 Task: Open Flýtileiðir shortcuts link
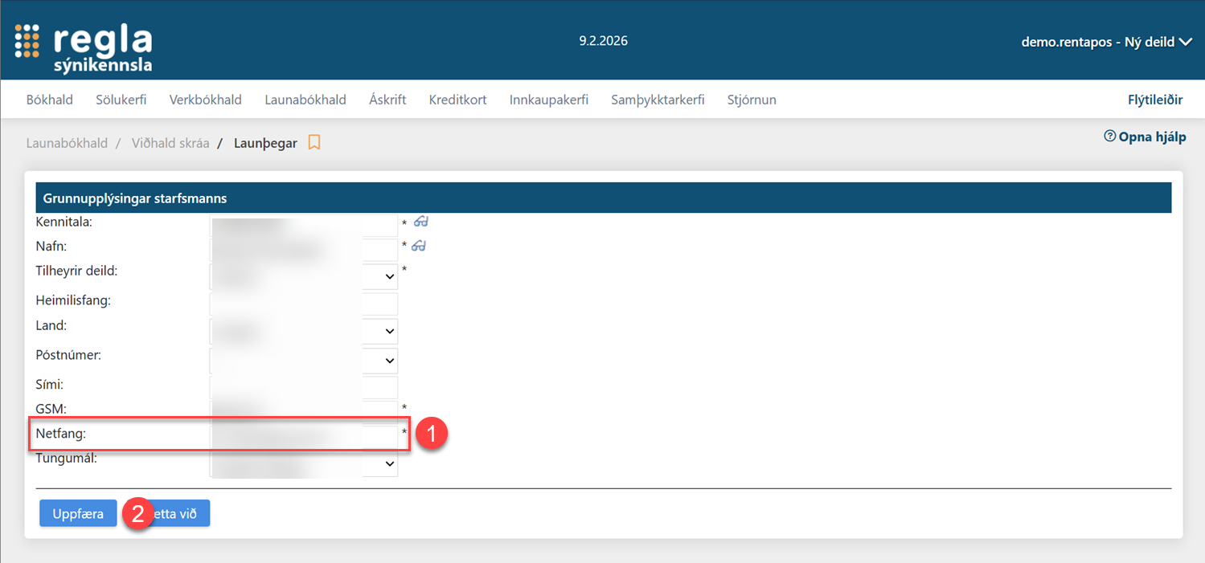tap(1155, 100)
